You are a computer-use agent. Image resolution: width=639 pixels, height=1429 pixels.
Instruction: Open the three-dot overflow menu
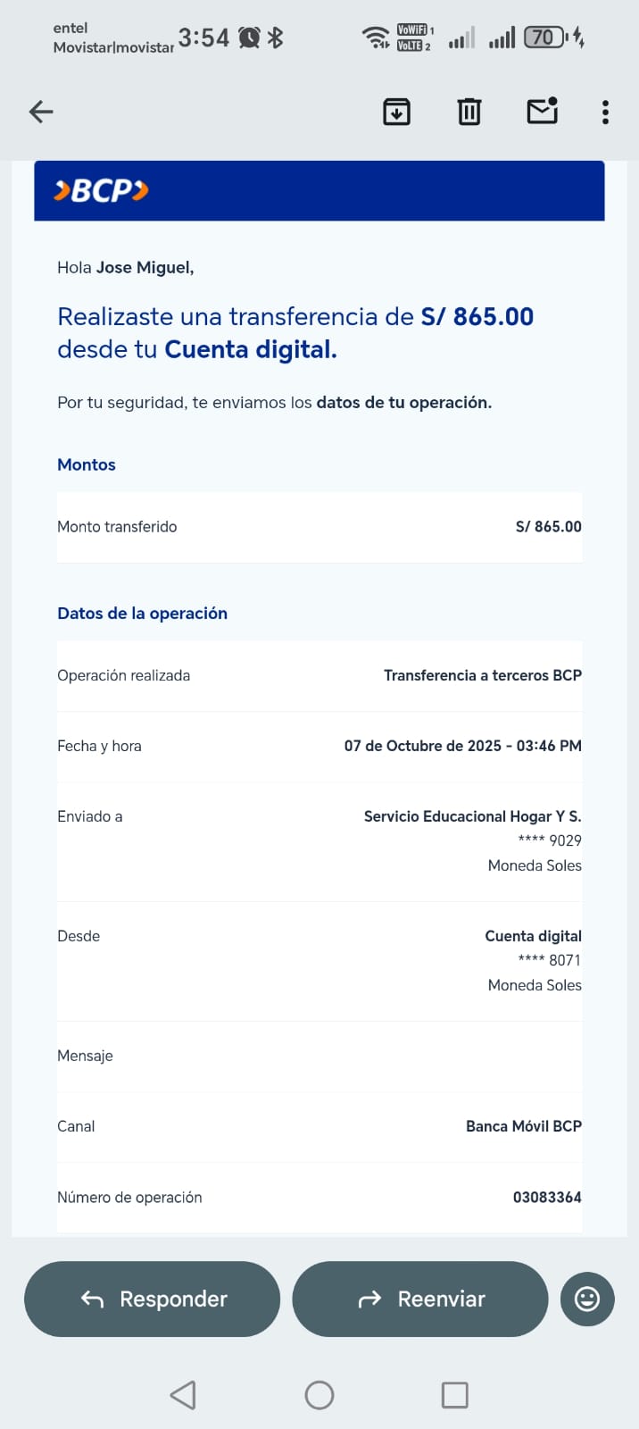pyautogui.click(x=605, y=112)
